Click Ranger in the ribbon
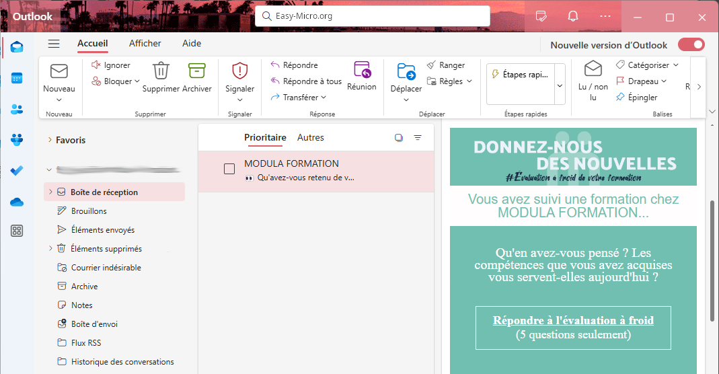719x374 pixels. pos(446,65)
